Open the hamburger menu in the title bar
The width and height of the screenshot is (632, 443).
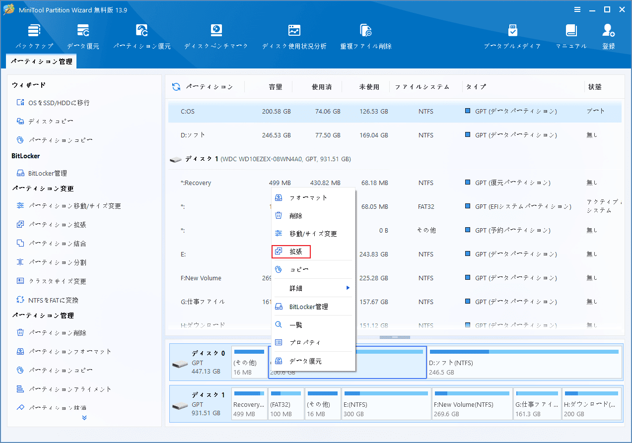click(x=577, y=9)
